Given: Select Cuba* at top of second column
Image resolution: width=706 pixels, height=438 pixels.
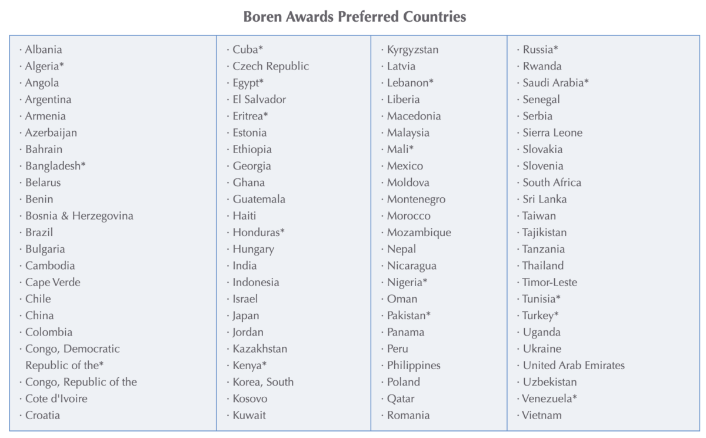Looking at the screenshot, I should pyautogui.click(x=248, y=49).
